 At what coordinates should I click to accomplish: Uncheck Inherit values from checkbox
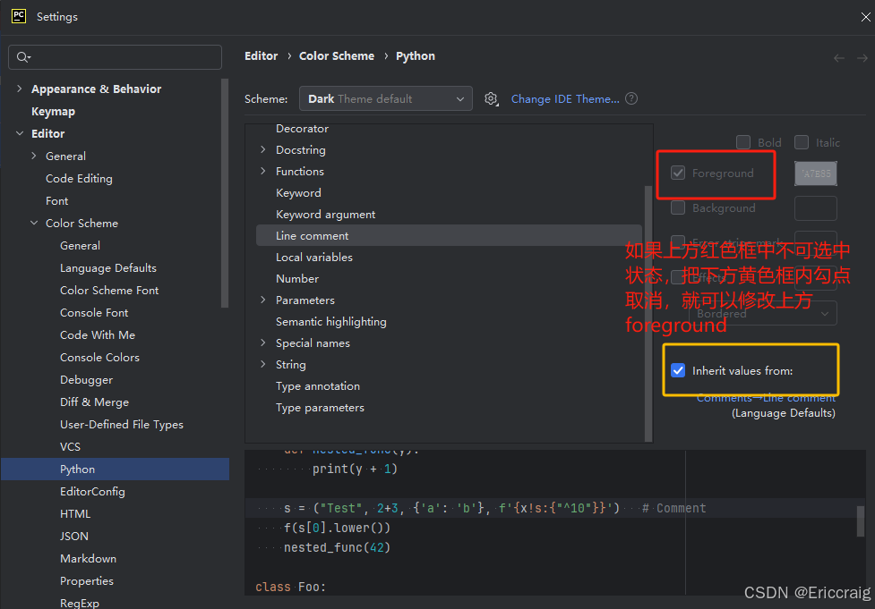(x=678, y=370)
